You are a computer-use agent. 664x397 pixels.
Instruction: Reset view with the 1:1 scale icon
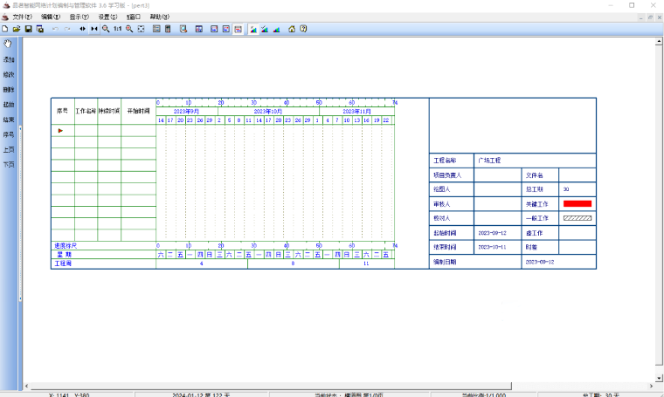[117, 29]
